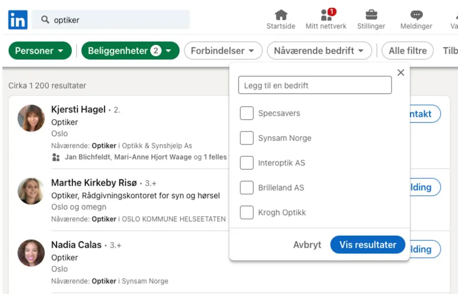
Task: Click 'Cirka 1 200 resultater' text
Action: pos(48,85)
